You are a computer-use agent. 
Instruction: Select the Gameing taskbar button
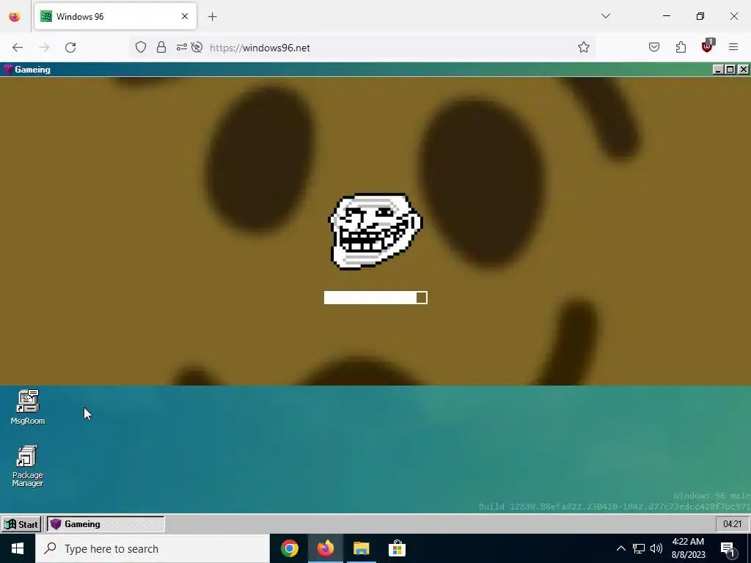(x=106, y=524)
